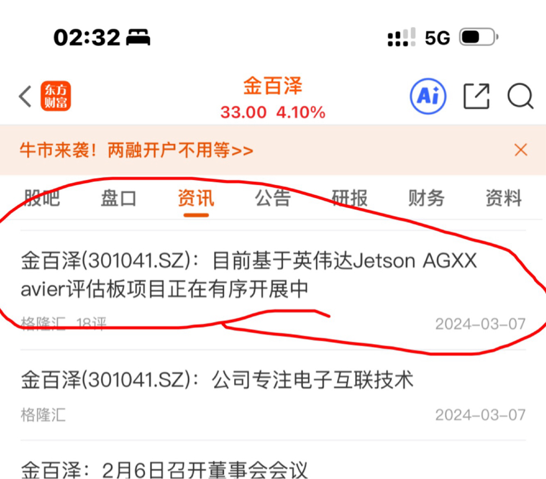Switch to the 公告 tab
The image size is (546, 479).
273,198
